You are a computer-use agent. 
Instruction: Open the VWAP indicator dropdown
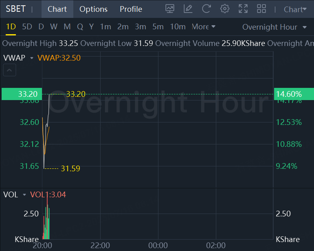pyautogui.click(x=32, y=58)
